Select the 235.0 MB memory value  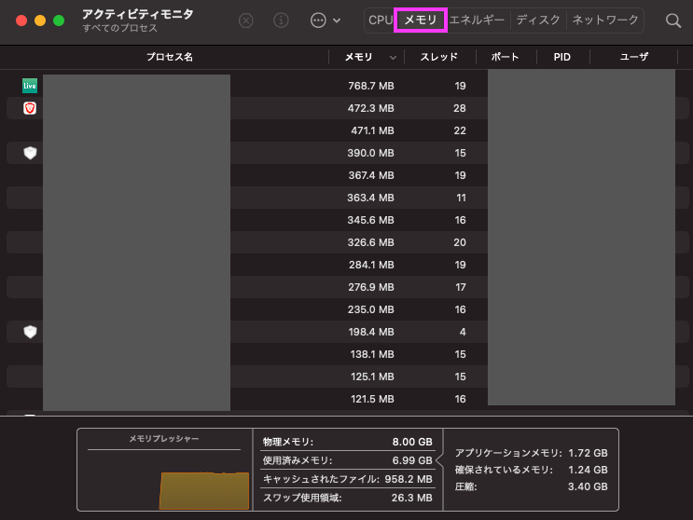[371, 309]
